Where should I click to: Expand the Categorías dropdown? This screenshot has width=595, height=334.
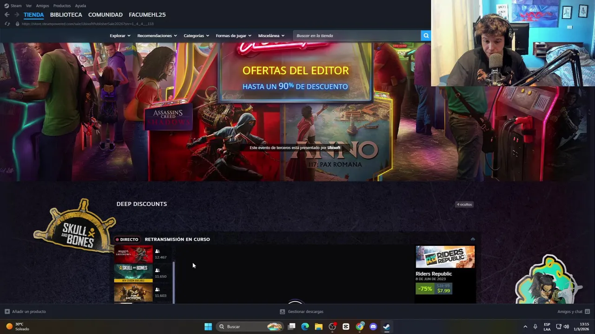tap(196, 36)
